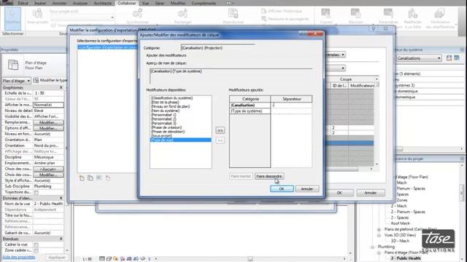Screen dimensions: 467x262
Task: Click Modifier button for Options d'affichage row
Action: [48, 128]
